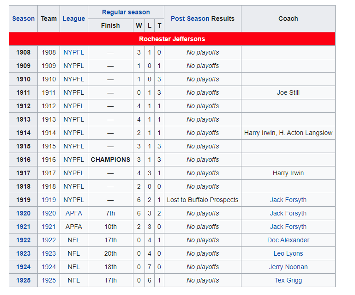Open the Tex Grigg coach link
355x295 pixels.
coord(288,280)
